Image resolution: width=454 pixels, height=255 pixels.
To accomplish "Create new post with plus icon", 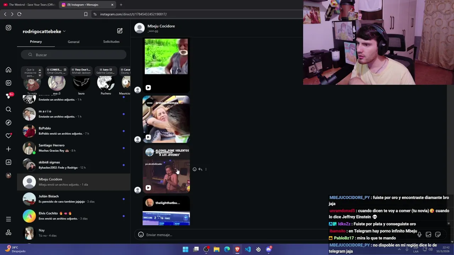I will tap(9, 149).
